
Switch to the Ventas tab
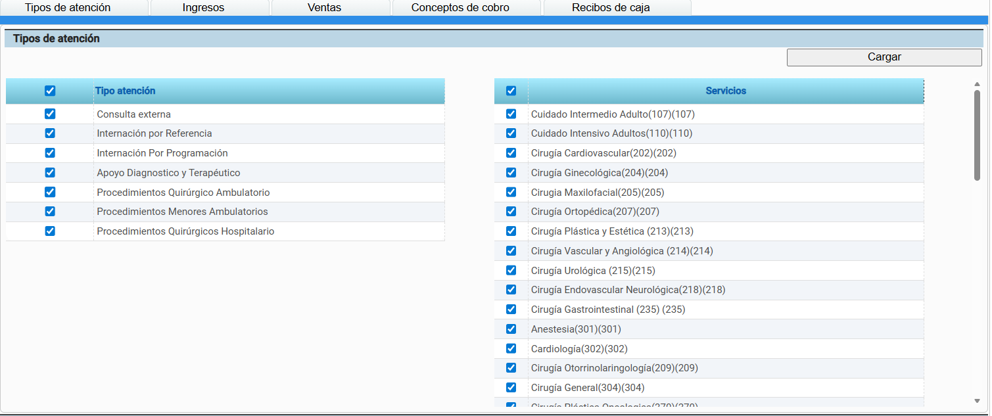[x=324, y=8]
